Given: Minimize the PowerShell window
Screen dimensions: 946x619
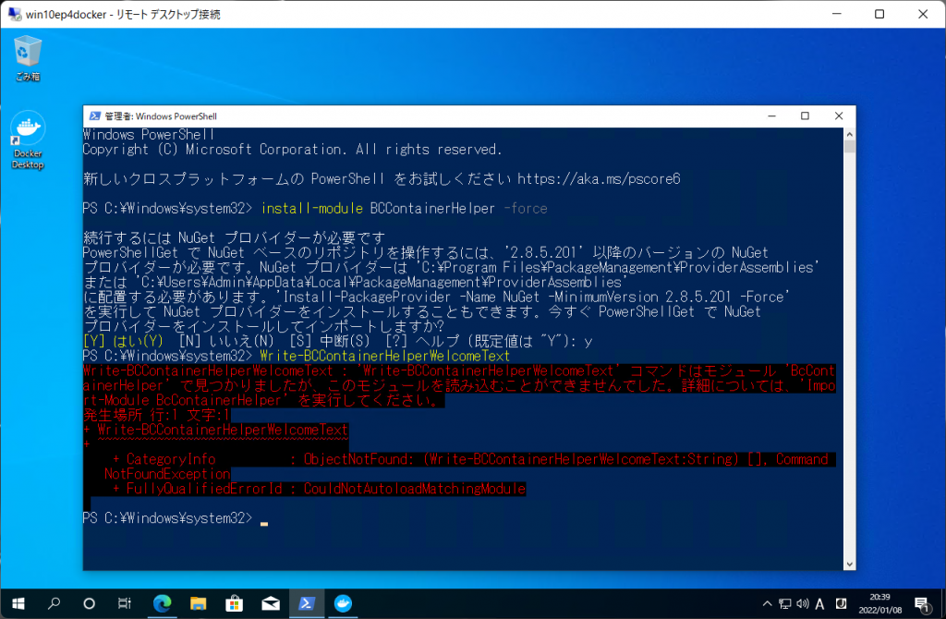Looking at the screenshot, I should pyautogui.click(x=771, y=115).
